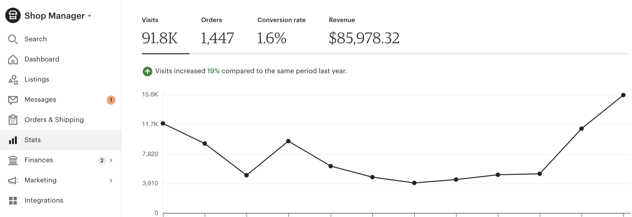This screenshot has width=632, height=217.
Task: Expand the Marketing submenu chevron
Action: click(x=111, y=181)
